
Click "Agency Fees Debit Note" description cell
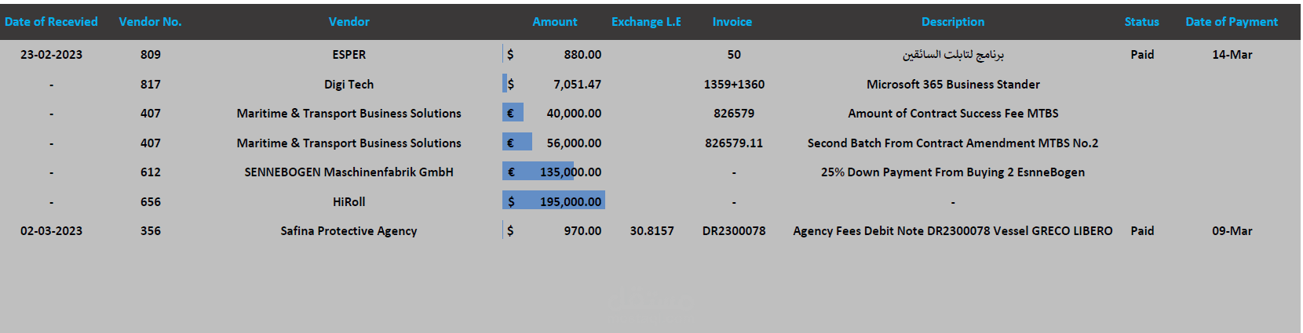(x=953, y=231)
